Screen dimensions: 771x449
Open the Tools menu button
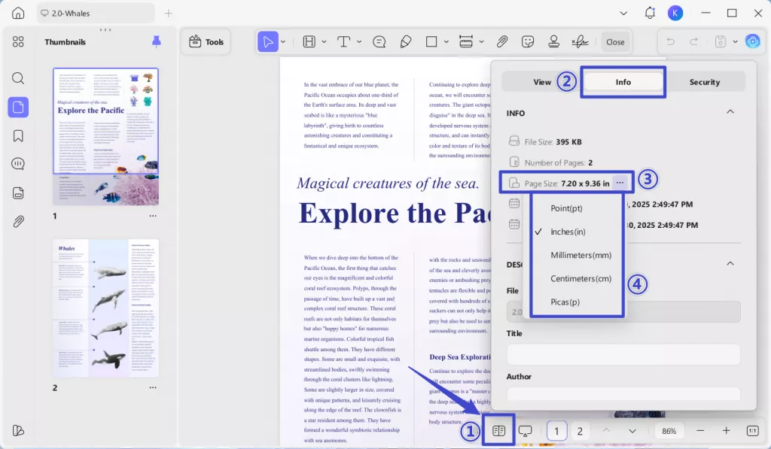206,42
